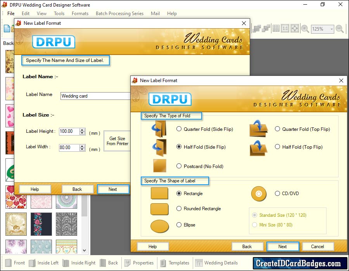
Task: Open the Templates panel
Action: [175, 263]
